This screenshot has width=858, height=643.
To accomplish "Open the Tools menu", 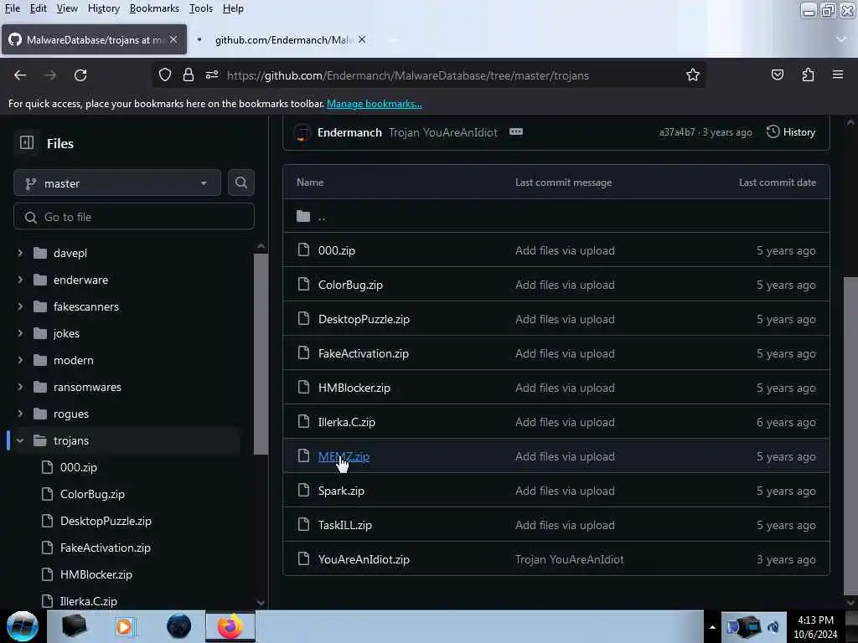I will click(x=200, y=8).
